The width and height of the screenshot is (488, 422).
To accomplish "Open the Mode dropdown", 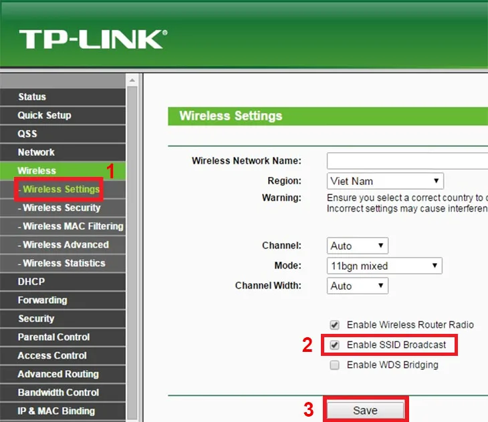I will point(384,266).
